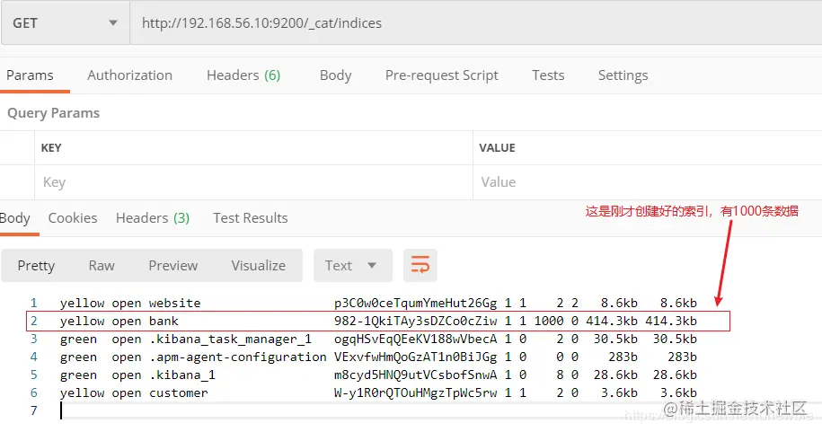The width and height of the screenshot is (822, 432).
Task: Open the Pre-request Script tab
Action: tap(441, 75)
